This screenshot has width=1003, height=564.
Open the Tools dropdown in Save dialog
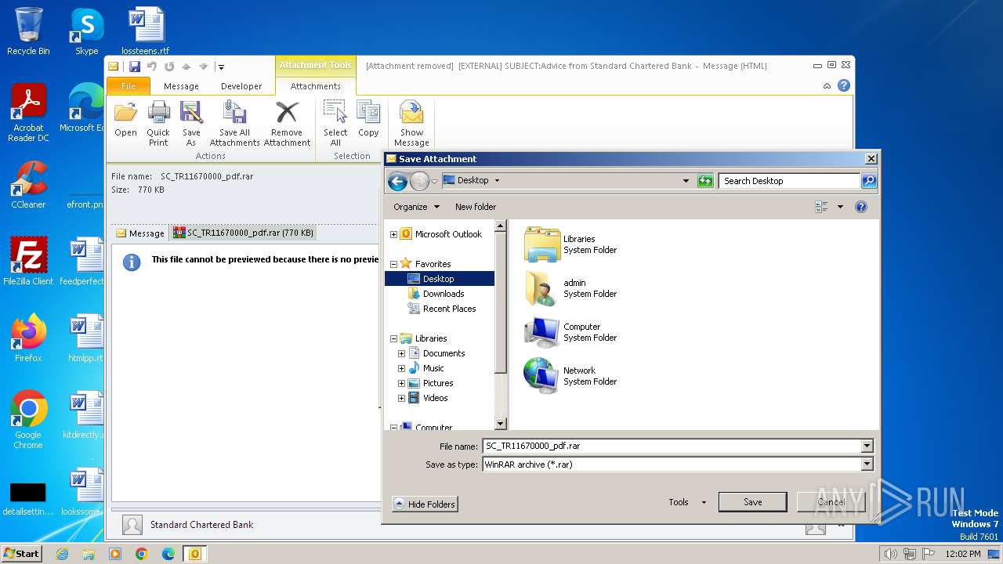point(687,502)
